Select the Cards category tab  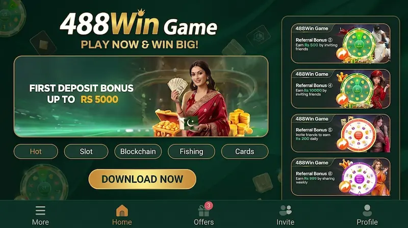pyautogui.click(x=245, y=151)
